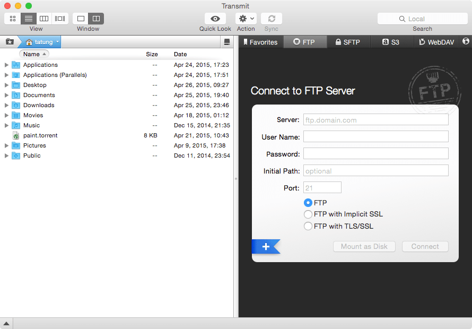Click the Music folder icon

point(16,125)
